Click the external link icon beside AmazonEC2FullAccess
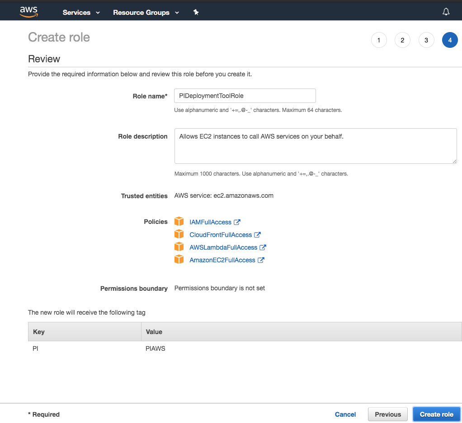 (x=261, y=260)
